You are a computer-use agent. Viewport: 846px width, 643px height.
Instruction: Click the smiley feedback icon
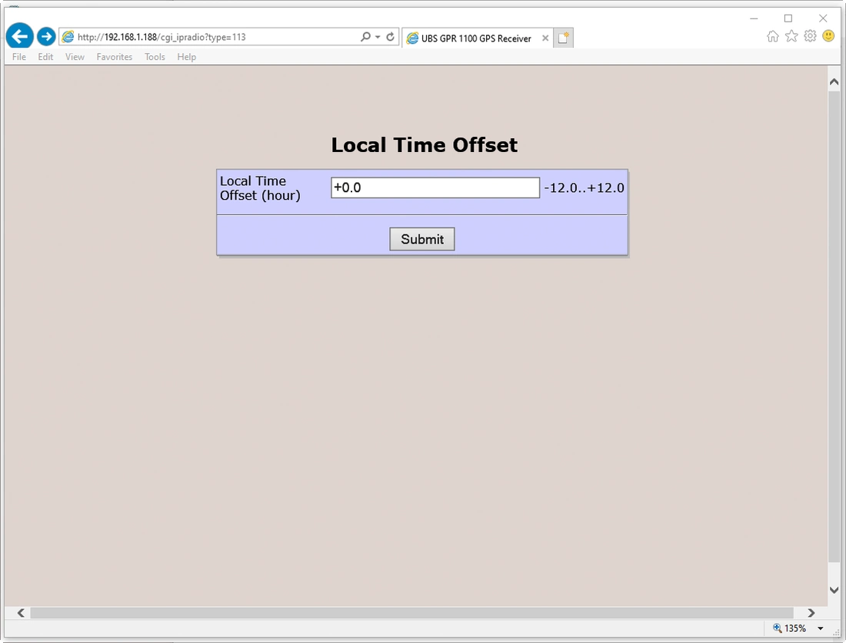[828, 36]
